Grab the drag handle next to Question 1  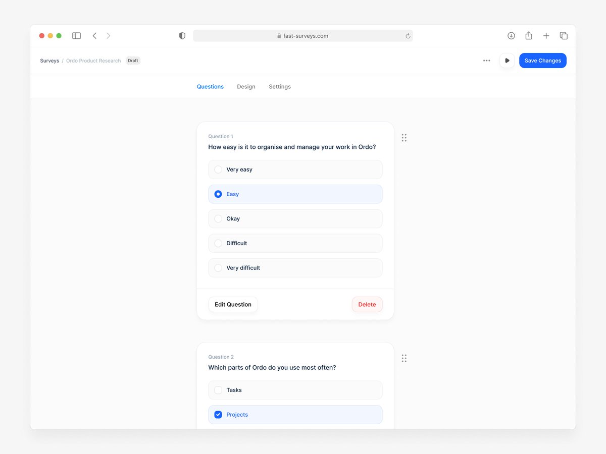click(404, 138)
